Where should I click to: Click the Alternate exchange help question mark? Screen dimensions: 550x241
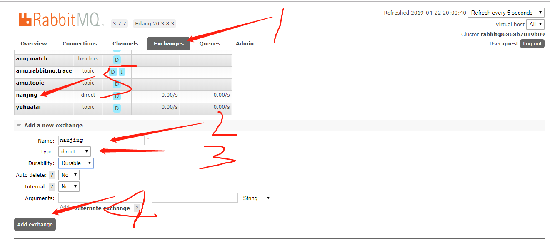(137, 208)
